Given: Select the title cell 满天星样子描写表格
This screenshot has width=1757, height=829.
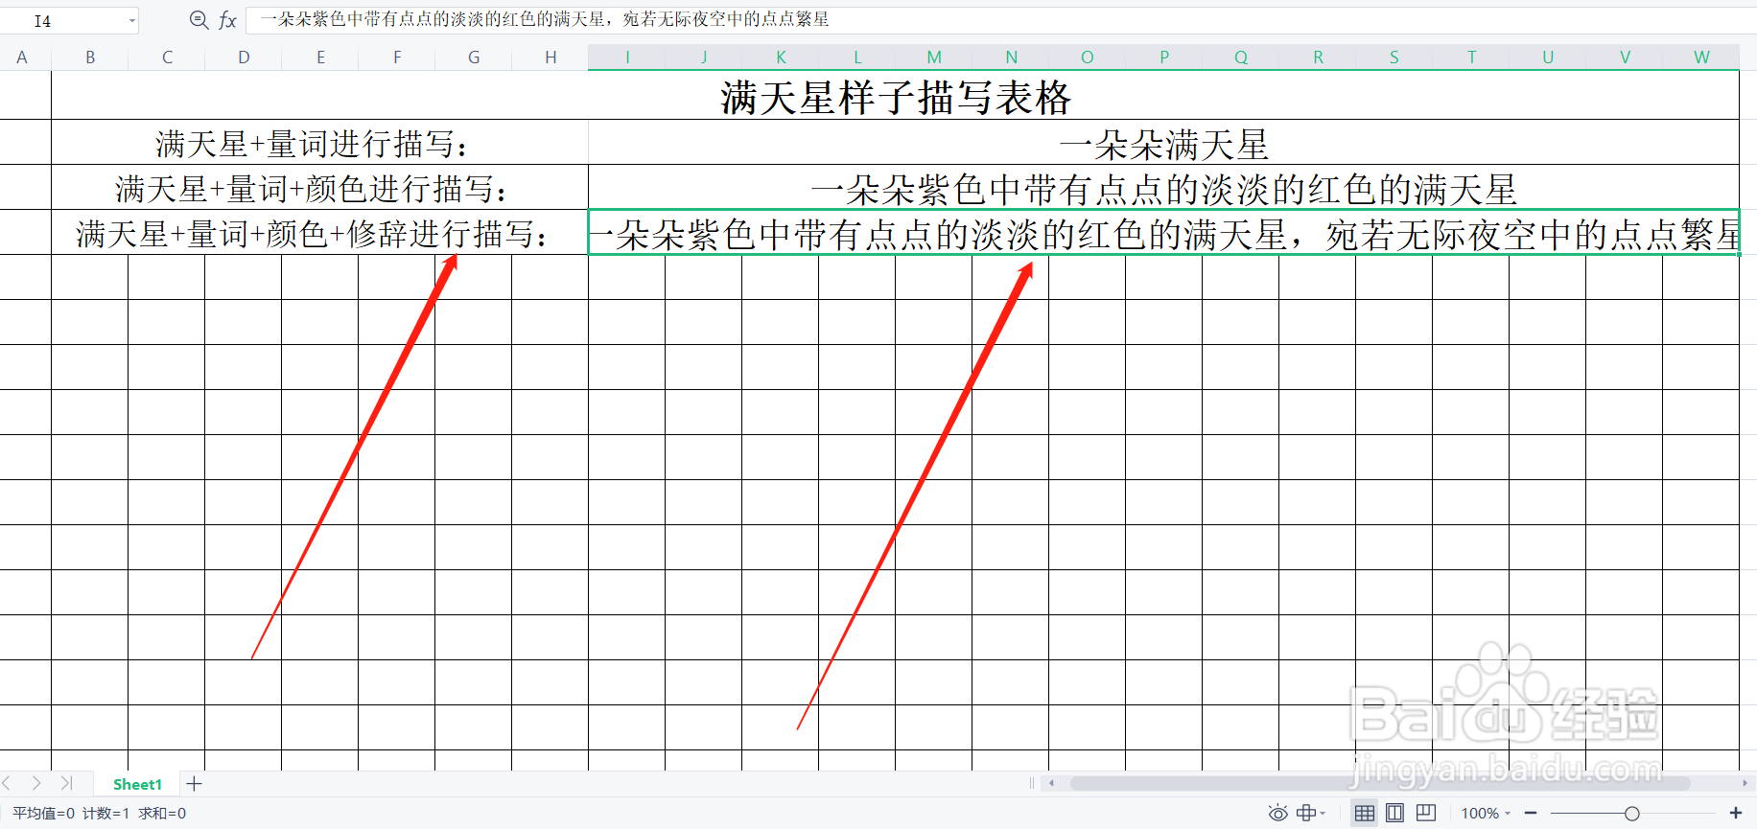Looking at the screenshot, I should (x=895, y=96).
